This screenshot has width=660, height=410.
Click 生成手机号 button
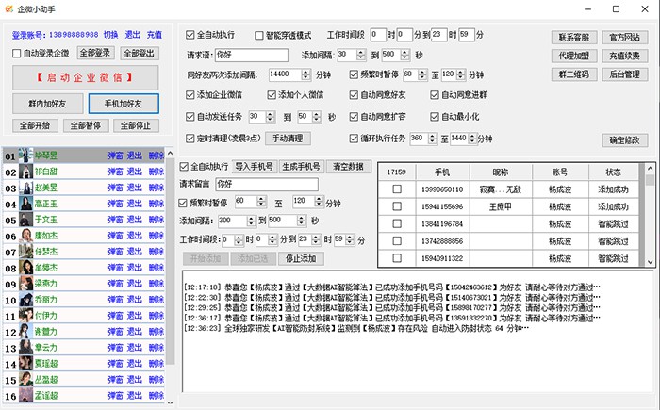pos(301,167)
